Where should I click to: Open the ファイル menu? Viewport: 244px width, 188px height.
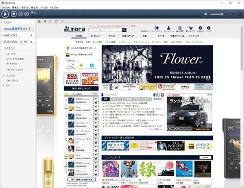point(6,7)
